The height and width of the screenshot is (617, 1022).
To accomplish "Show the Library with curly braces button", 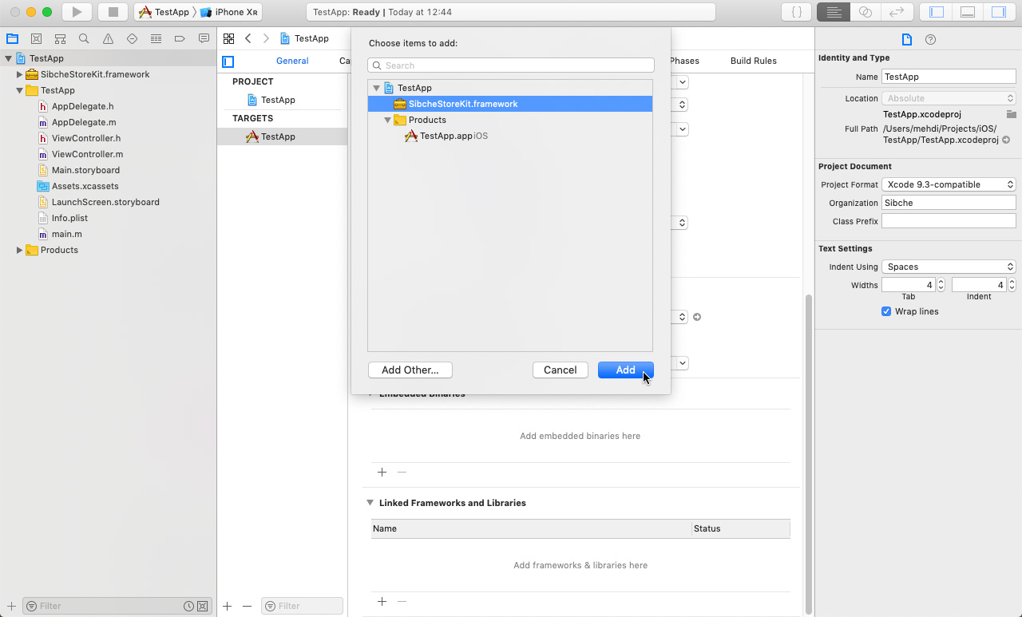I will point(796,12).
